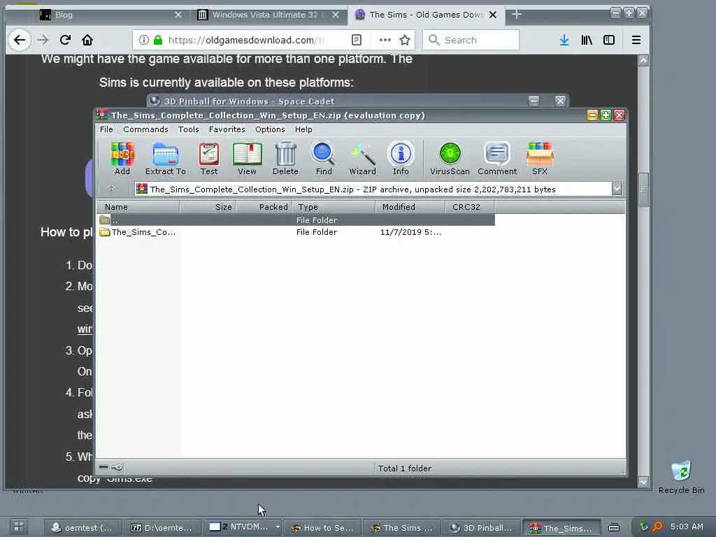The width and height of the screenshot is (716, 537).
Task: Open Firefox hamburger menu
Action: (x=636, y=40)
